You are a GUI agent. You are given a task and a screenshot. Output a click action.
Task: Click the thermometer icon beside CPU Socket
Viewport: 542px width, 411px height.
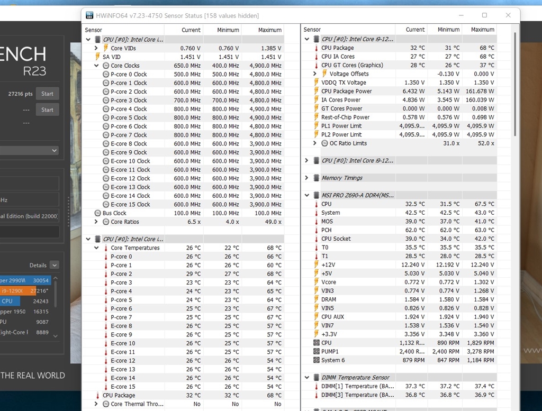click(315, 239)
